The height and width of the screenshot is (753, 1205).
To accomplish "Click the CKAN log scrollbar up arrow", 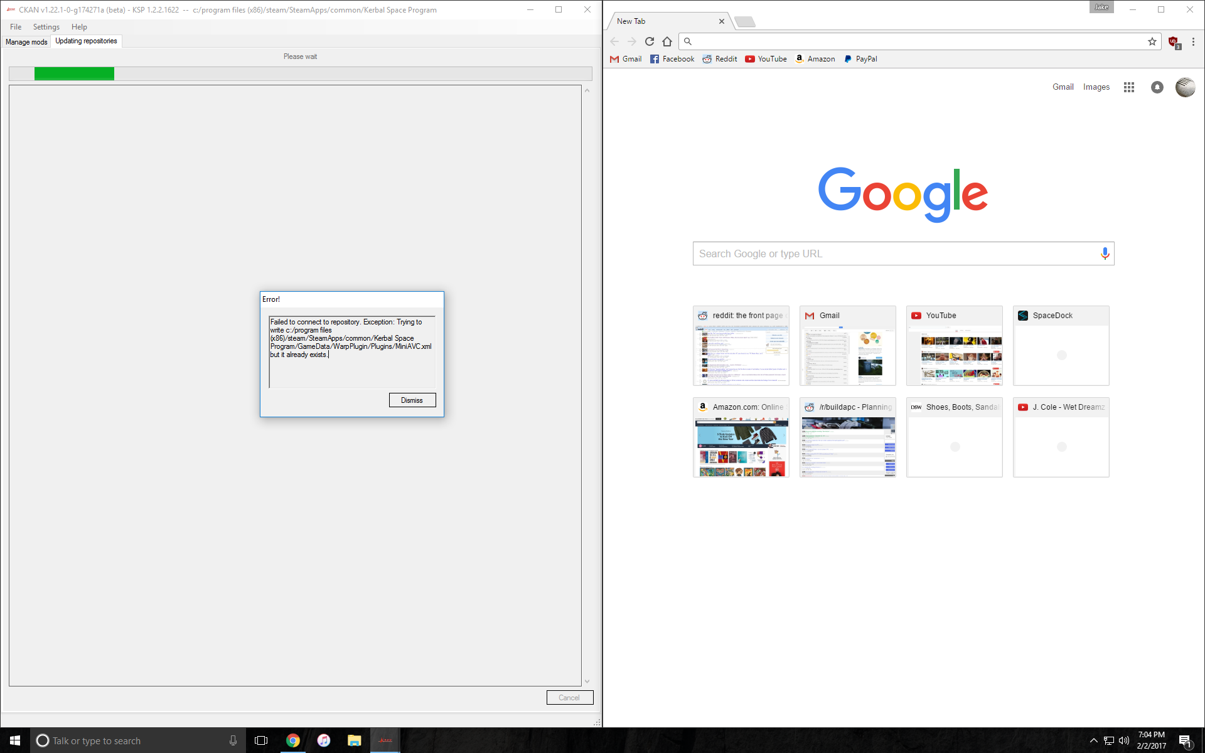I will click(x=587, y=90).
